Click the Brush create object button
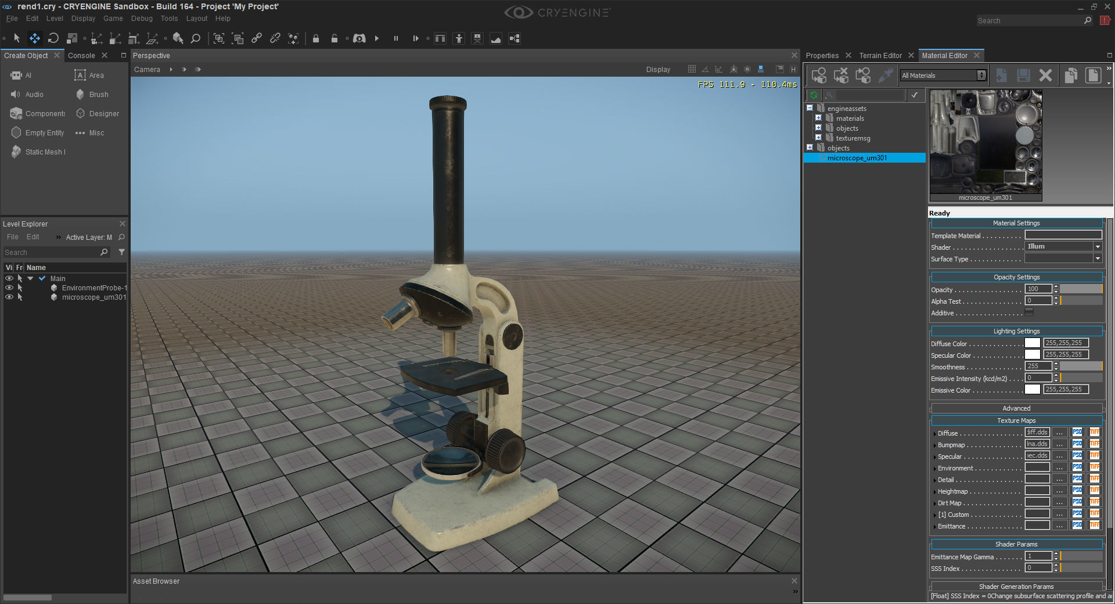This screenshot has width=1115, height=604. click(x=92, y=95)
